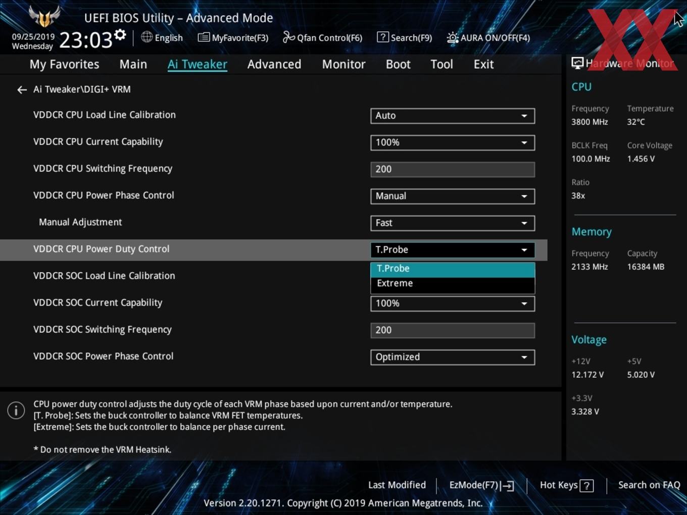Click date 09/25/2019 Wednesday
The width and height of the screenshot is (687, 515).
pos(33,41)
